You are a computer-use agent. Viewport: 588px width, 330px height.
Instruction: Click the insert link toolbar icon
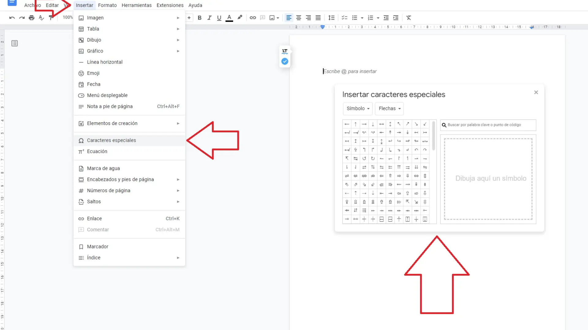(253, 18)
